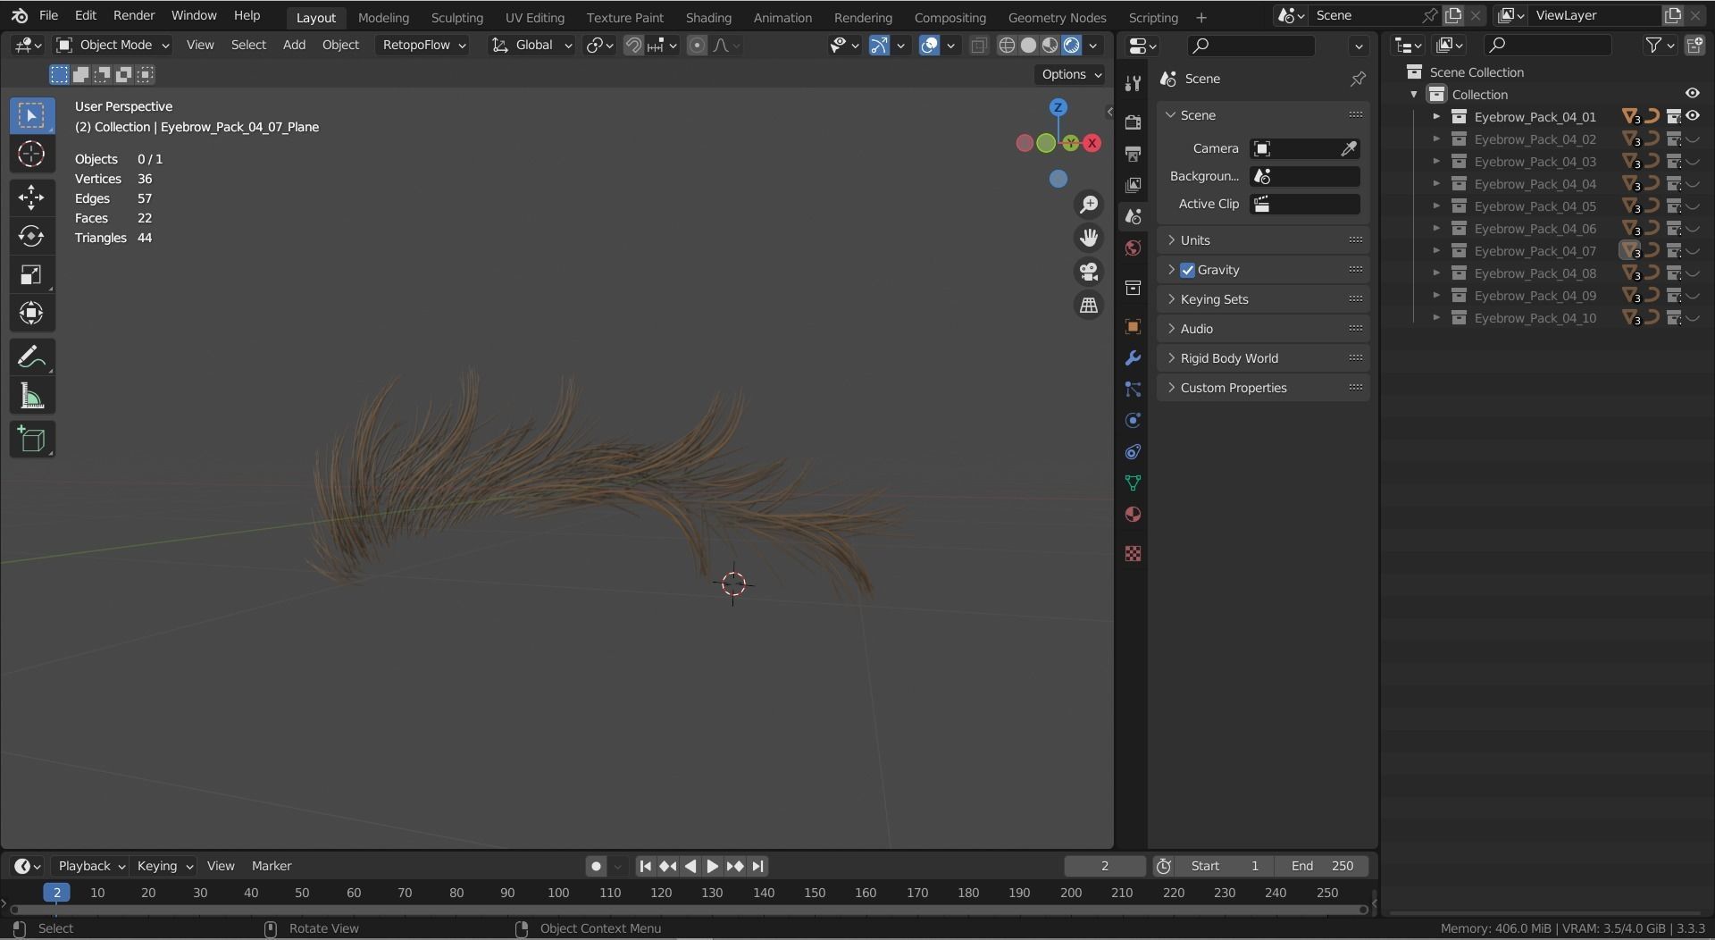The height and width of the screenshot is (940, 1715).
Task: Select the Transform tool
Action: pyautogui.click(x=31, y=314)
